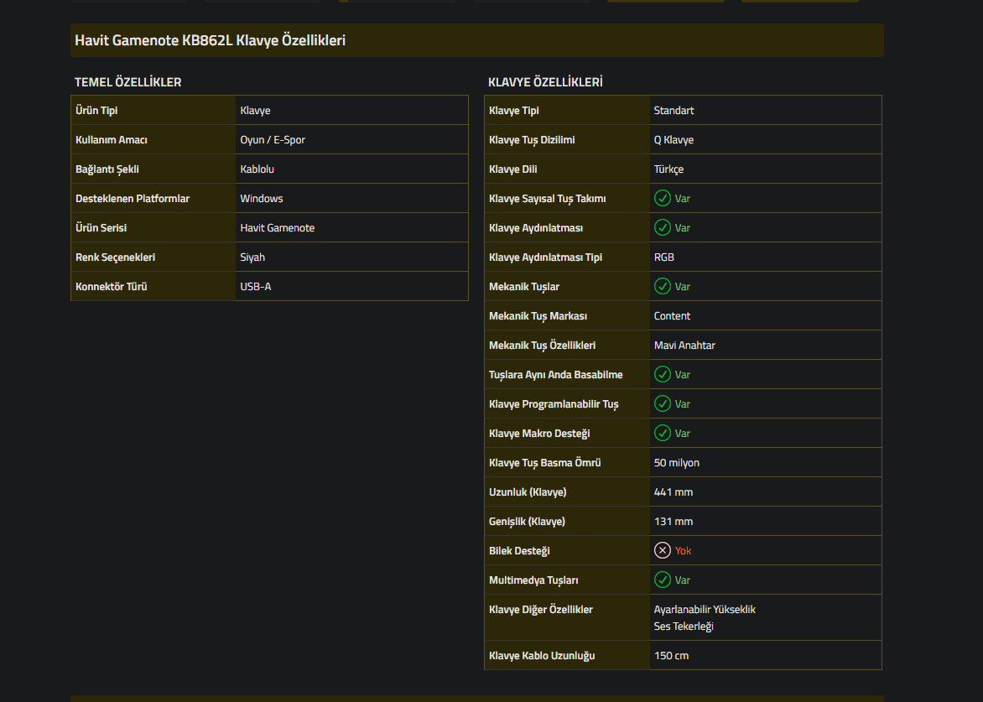Click the Renk Seçenekleri label
This screenshot has height=702, width=983.
(116, 257)
